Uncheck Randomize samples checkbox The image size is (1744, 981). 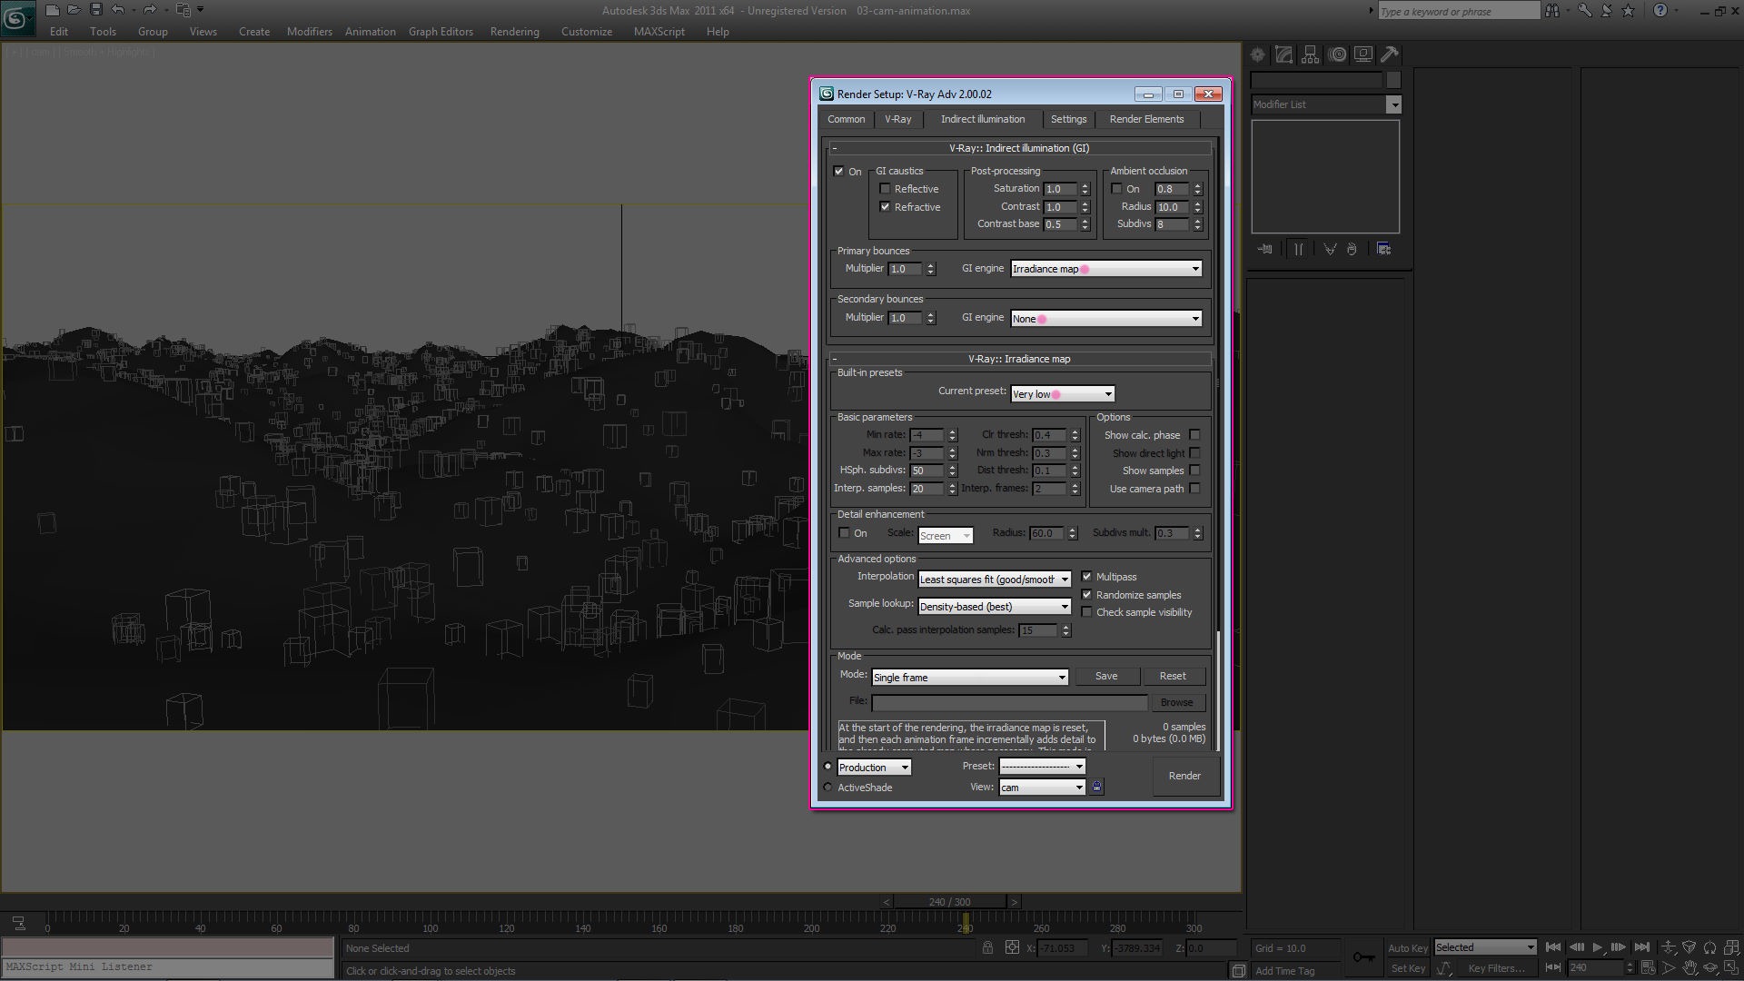click(1086, 595)
